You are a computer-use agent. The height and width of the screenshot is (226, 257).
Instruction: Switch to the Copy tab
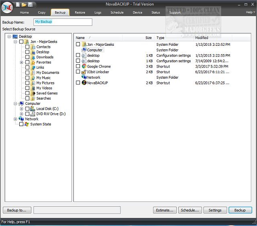click(x=42, y=12)
